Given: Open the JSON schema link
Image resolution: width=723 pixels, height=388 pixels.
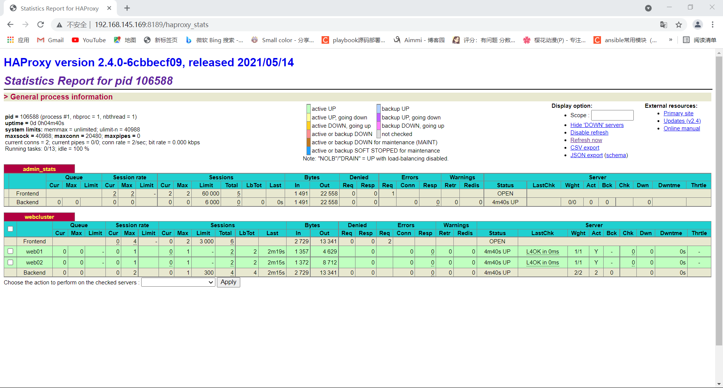Looking at the screenshot, I should pyautogui.click(x=616, y=155).
